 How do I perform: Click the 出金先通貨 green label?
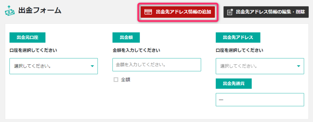(x=234, y=83)
